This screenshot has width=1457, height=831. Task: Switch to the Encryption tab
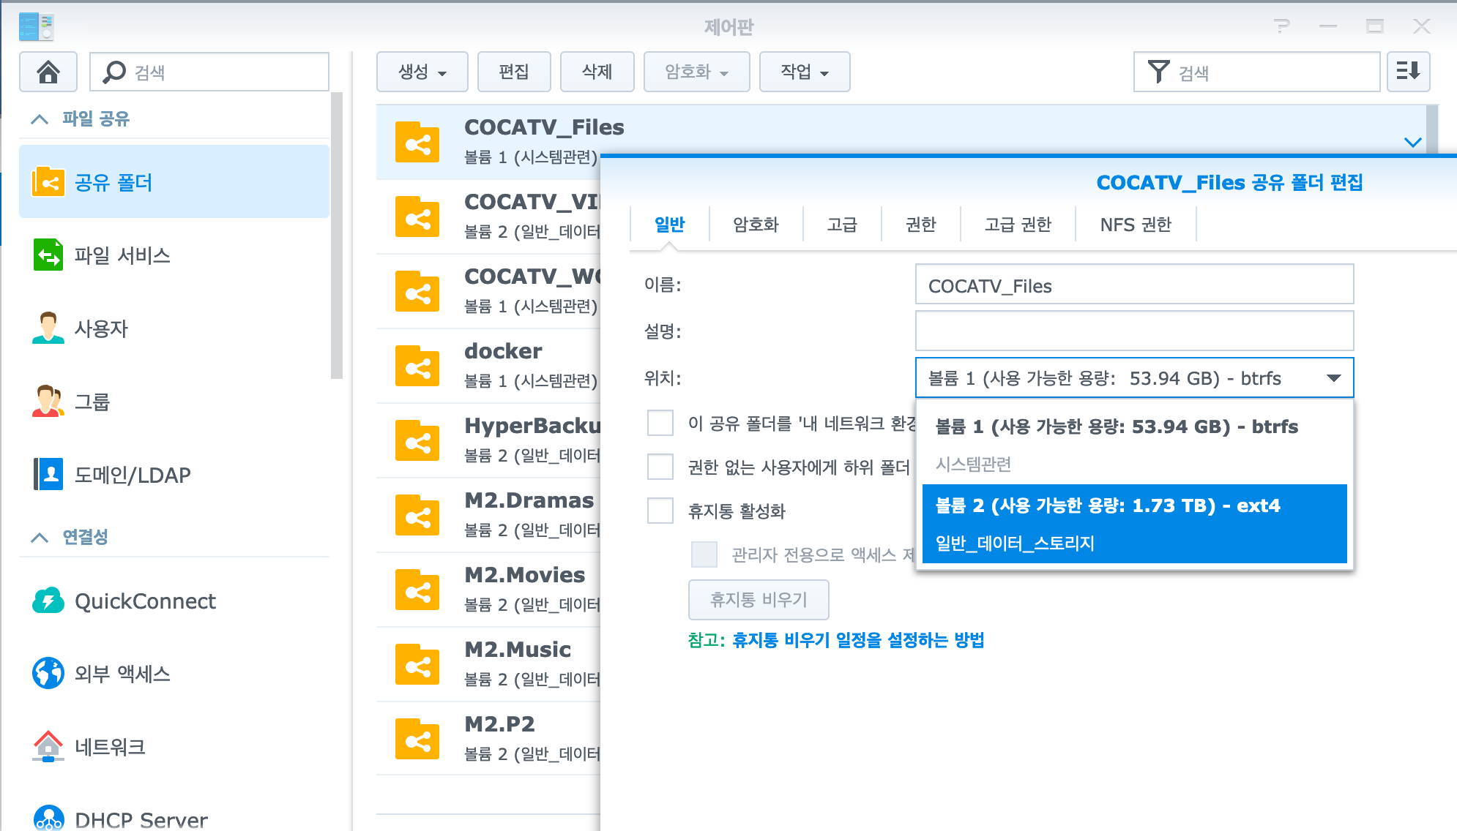coord(756,225)
